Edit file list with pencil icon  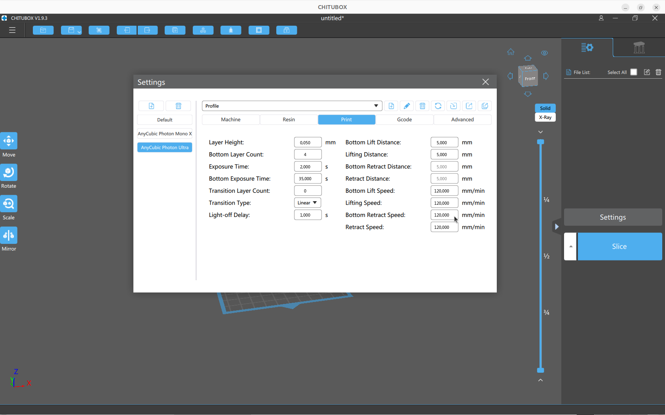pos(647,72)
